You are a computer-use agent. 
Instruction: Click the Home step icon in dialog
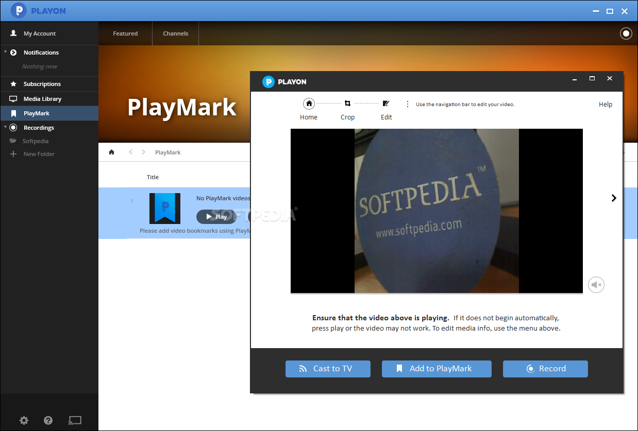click(309, 104)
